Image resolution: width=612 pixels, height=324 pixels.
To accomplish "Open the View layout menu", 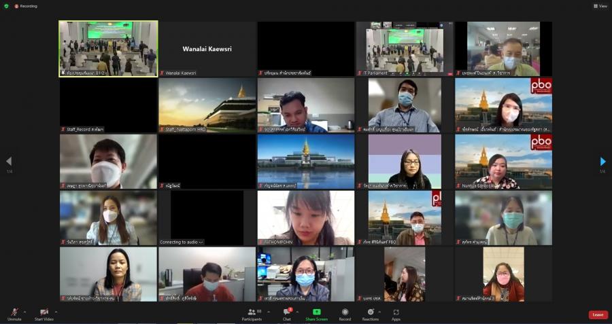I will coord(600,6).
